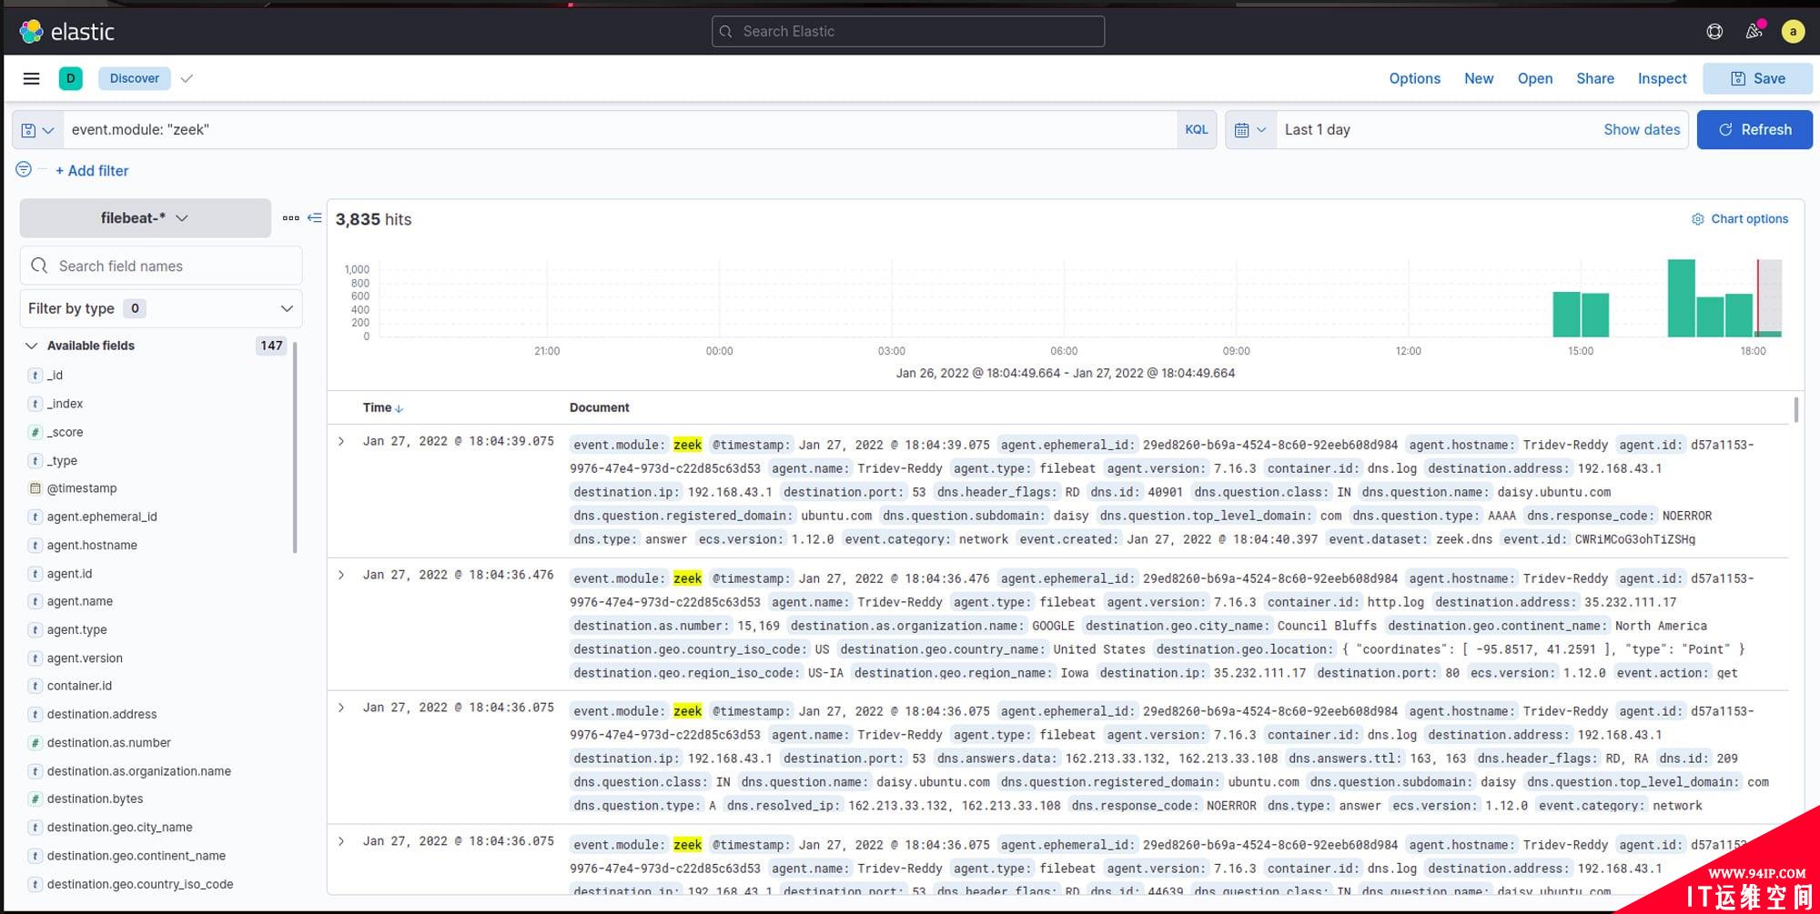Screen dimensions: 1820x914
Task: Open the Options menu
Action: [1414, 78]
